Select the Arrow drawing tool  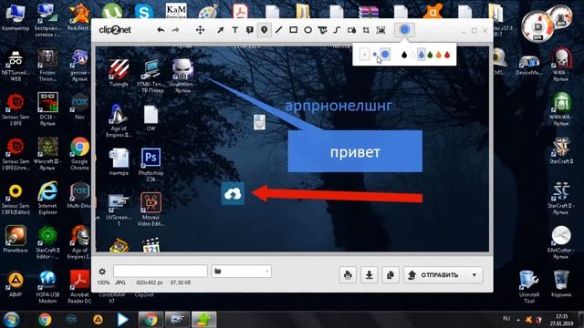221,30
